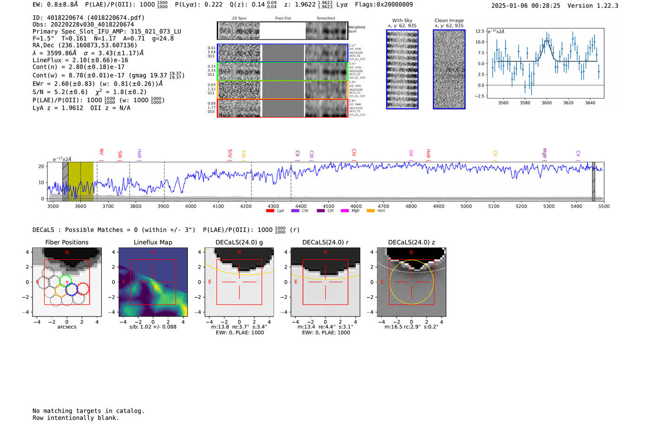Click the blue fiber circle in Fiber Positions
Viewport: 651px width, 443px height.
(72, 290)
